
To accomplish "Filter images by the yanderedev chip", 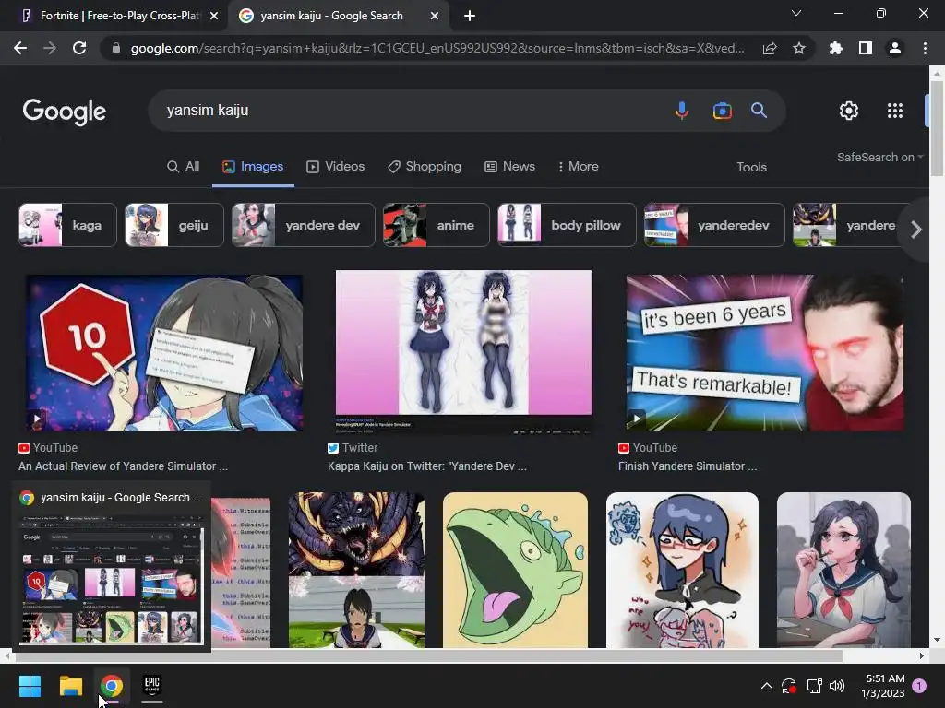I will point(715,225).
